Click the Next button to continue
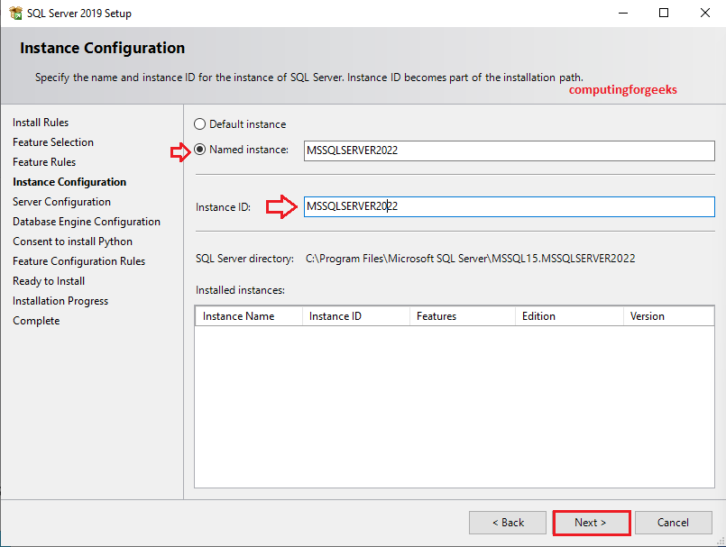The image size is (726, 547). click(591, 523)
